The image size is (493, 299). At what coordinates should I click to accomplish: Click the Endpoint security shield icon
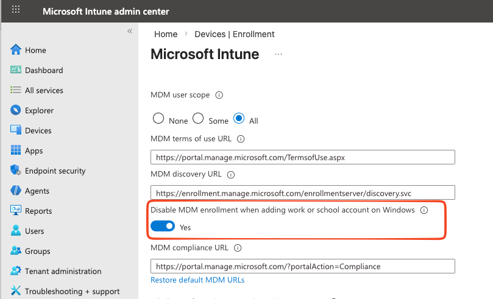16,171
